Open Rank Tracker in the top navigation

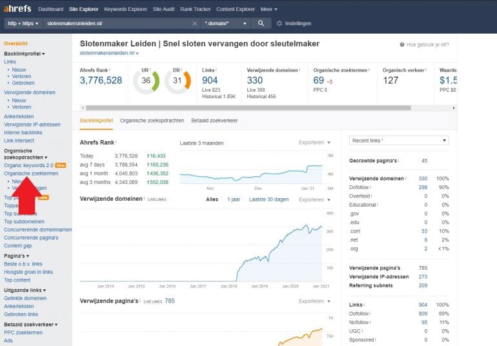pos(195,9)
